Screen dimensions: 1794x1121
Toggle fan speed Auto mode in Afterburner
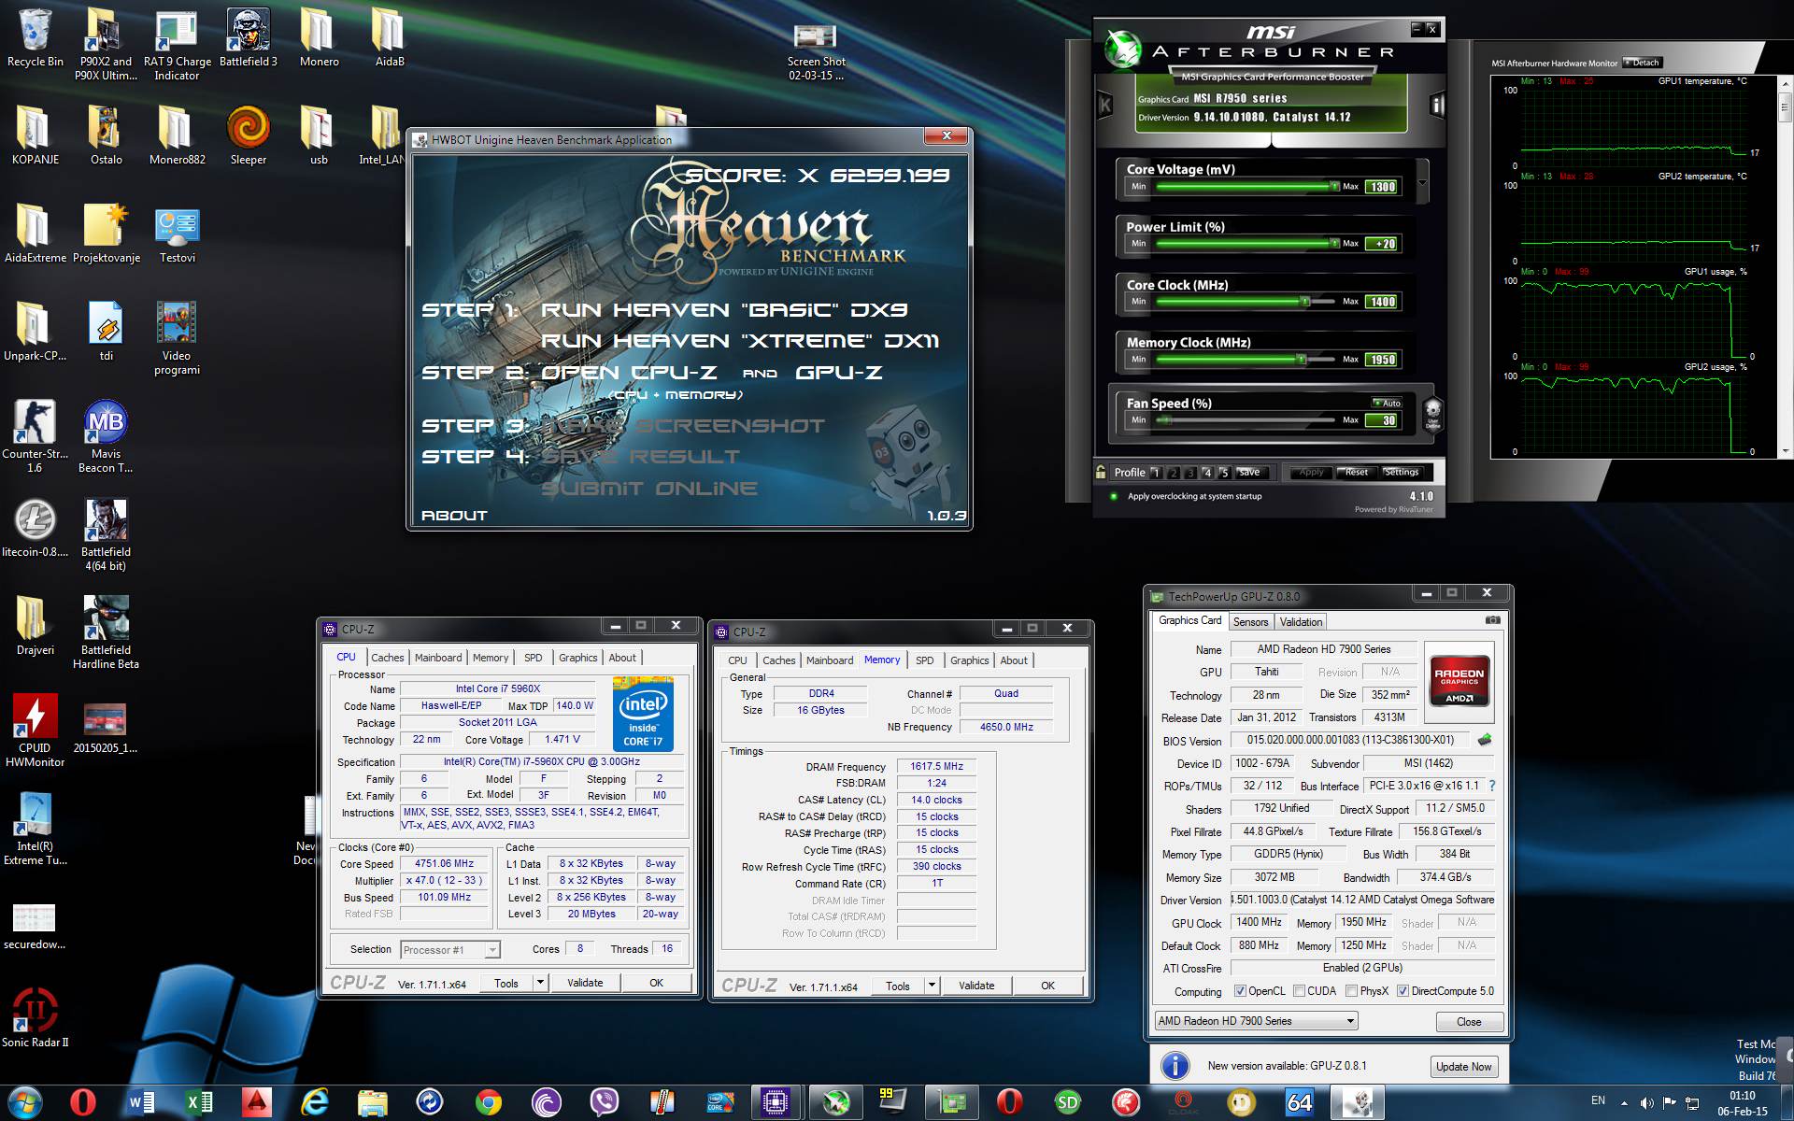[1387, 403]
